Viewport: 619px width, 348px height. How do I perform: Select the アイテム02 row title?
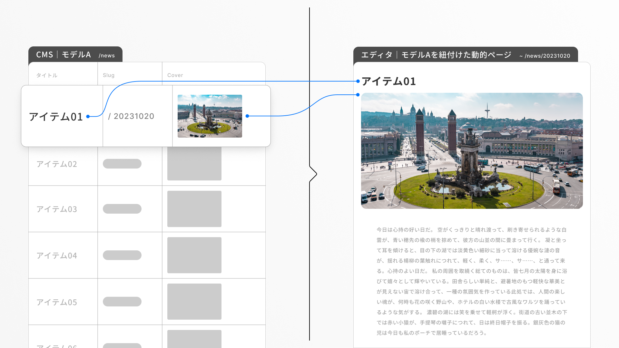[57, 164]
